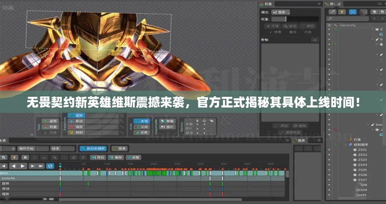Click the lock icon left of Tools panel
Viewport: 386px width, 204px height.
point(32,135)
